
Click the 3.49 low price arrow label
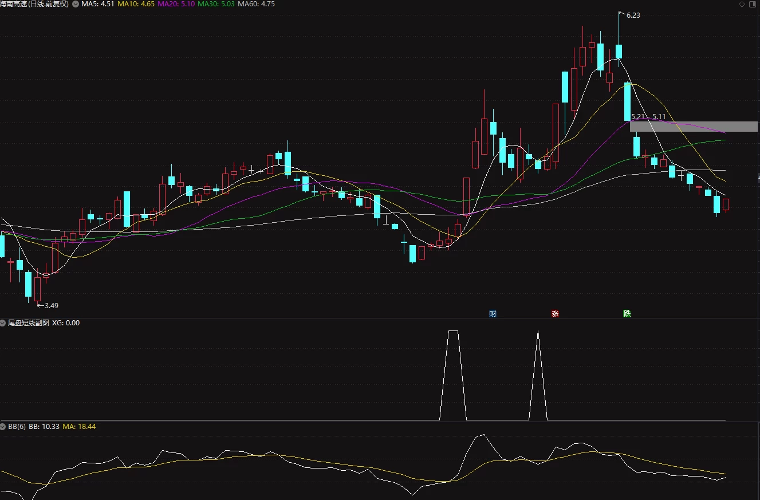click(48, 305)
